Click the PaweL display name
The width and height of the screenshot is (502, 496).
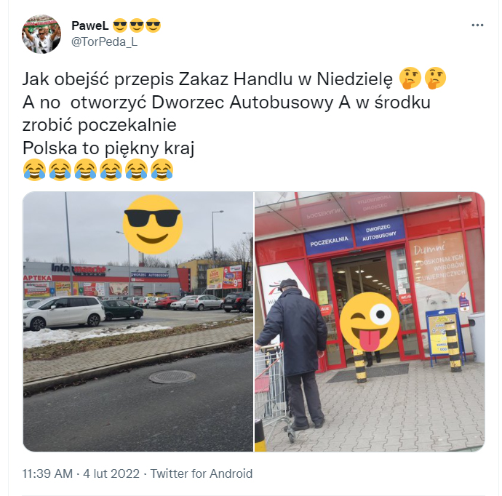(x=90, y=25)
